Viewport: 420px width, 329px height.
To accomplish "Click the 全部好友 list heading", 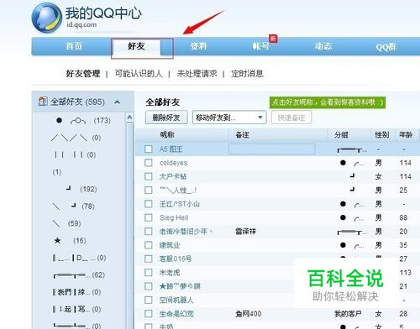I will click(x=163, y=102).
